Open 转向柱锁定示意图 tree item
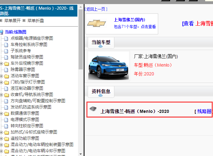Screen dimensions: 213x156 coord(27,126)
